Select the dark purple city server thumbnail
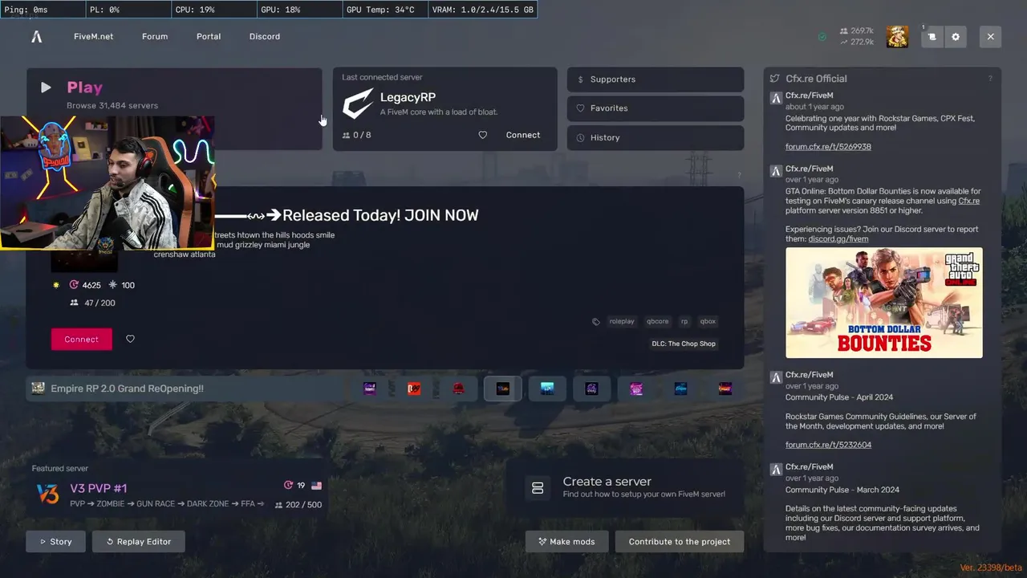This screenshot has height=578, width=1027. coord(591,389)
